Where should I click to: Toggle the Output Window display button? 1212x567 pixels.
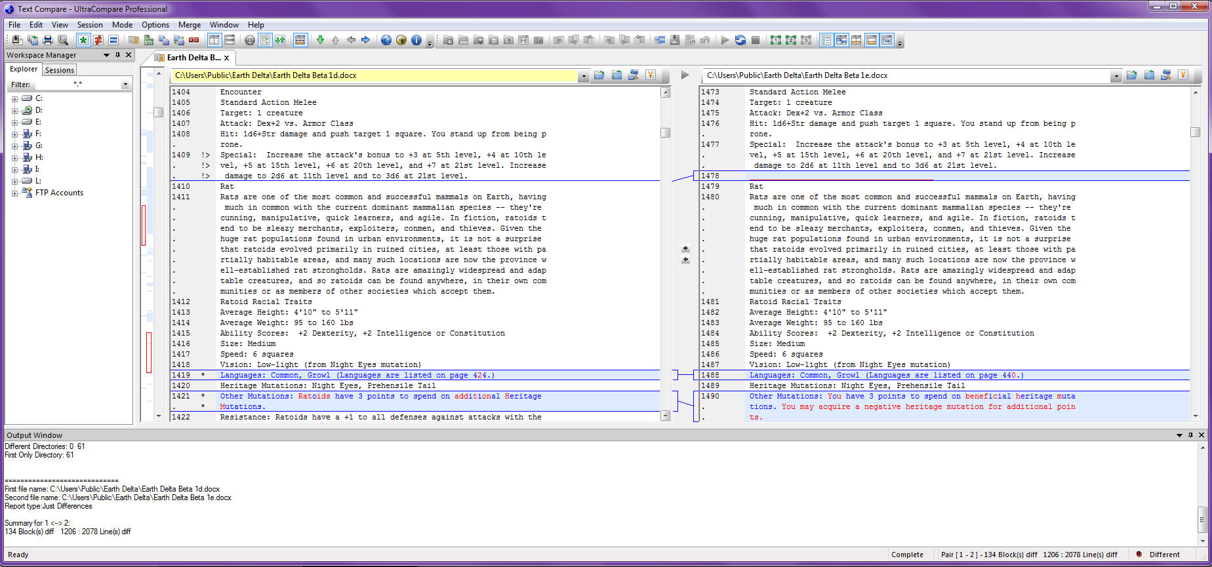[871, 41]
